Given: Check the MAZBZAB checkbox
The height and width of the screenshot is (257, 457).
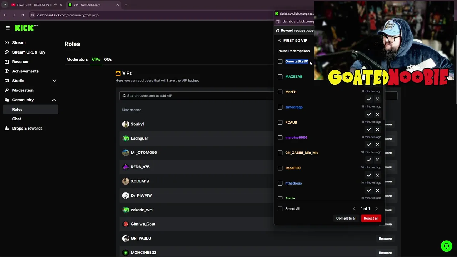Looking at the screenshot, I should point(280,77).
